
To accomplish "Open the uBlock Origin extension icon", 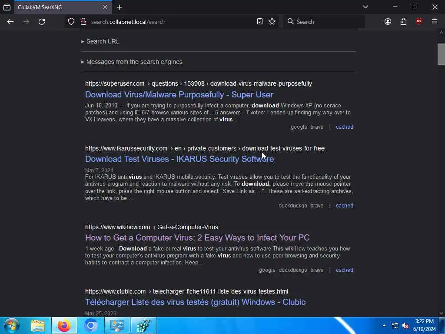I will [x=419, y=22].
